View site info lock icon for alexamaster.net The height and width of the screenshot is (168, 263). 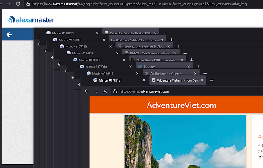pyautogui.click(x=28, y=4)
